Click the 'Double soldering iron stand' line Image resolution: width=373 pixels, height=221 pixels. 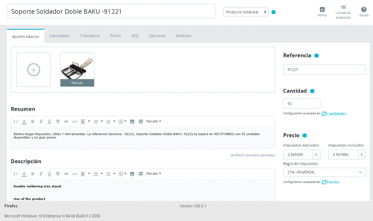point(37,186)
